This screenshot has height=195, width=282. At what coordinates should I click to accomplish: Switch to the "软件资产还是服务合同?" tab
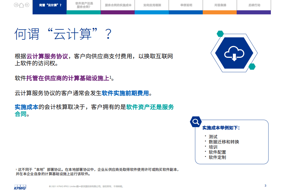pos(83,6)
